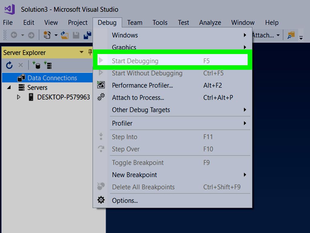Expand the Other Debug Targets submenu

pyautogui.click(x=245, y=110)
